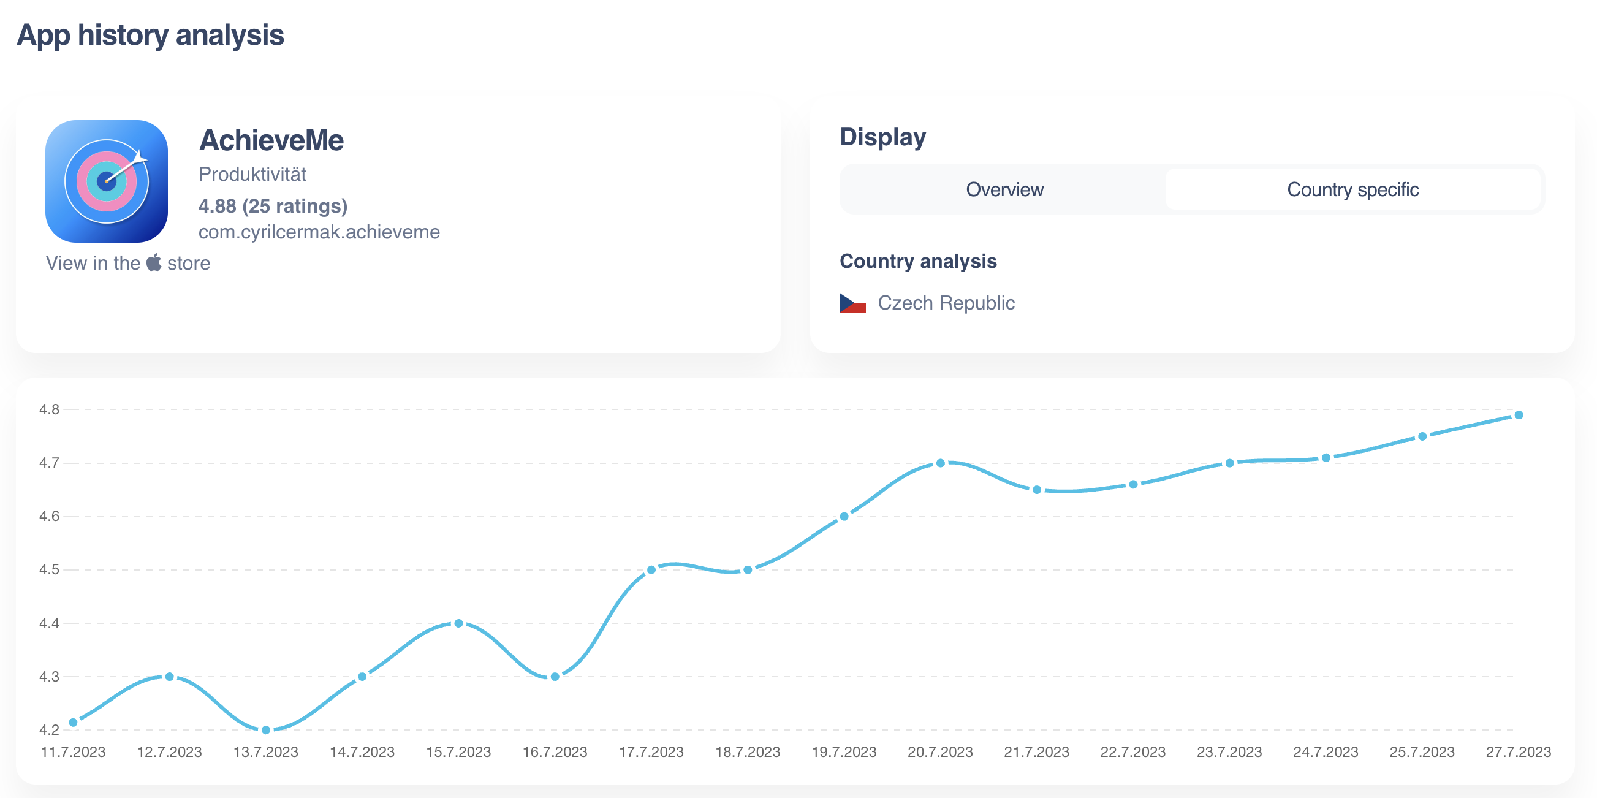Click the 4.5 y-axis label
Screen dimensions: 1597x798
click(49, 570)
